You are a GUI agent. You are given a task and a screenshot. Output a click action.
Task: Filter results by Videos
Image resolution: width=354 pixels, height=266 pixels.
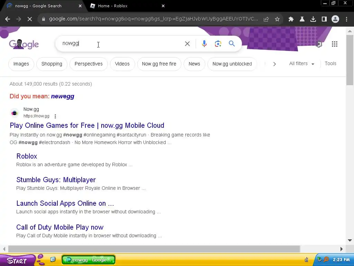[122, 64]
